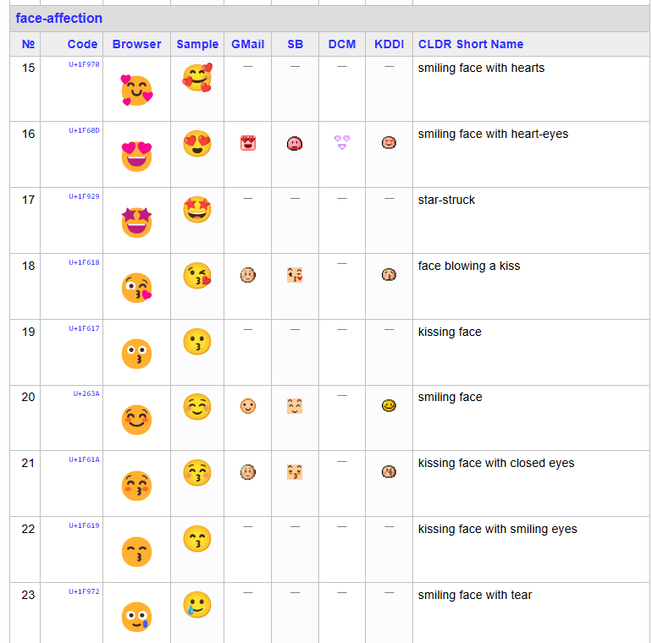The width and height of the screenshot is (652, 643).
Task: Select the GMail icon for smiling face with heart-eyes
Action: 247,143
